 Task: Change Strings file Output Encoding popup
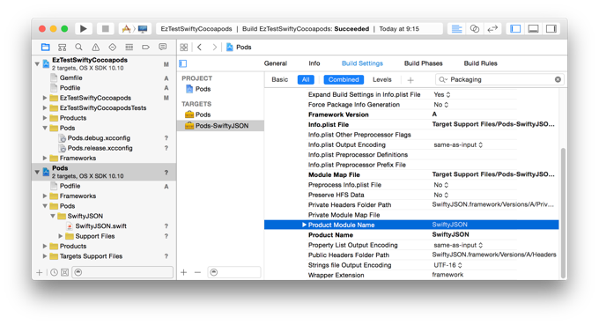click(447, 265)
